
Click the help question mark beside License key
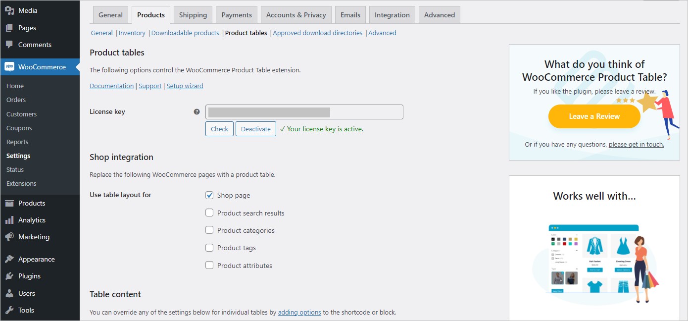(x=197, y=112)
